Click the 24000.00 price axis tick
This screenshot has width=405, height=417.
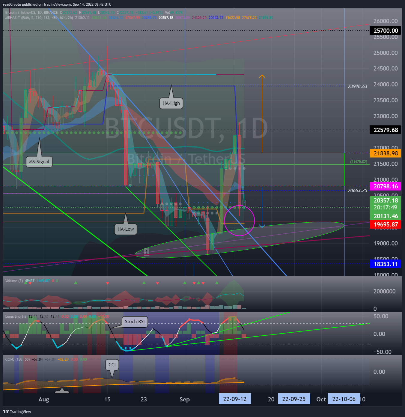click(386, 84)
